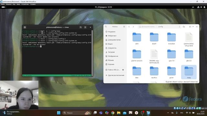Open VirtualBox Вид menu
The height and width of the screenshot is (116, 207).
14,4
